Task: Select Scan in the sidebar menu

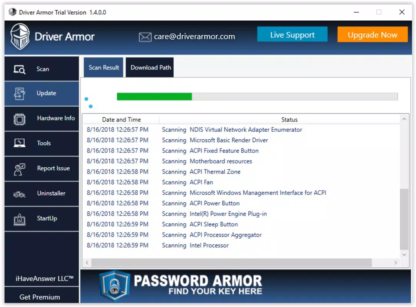Action: (x=42, y=69)
